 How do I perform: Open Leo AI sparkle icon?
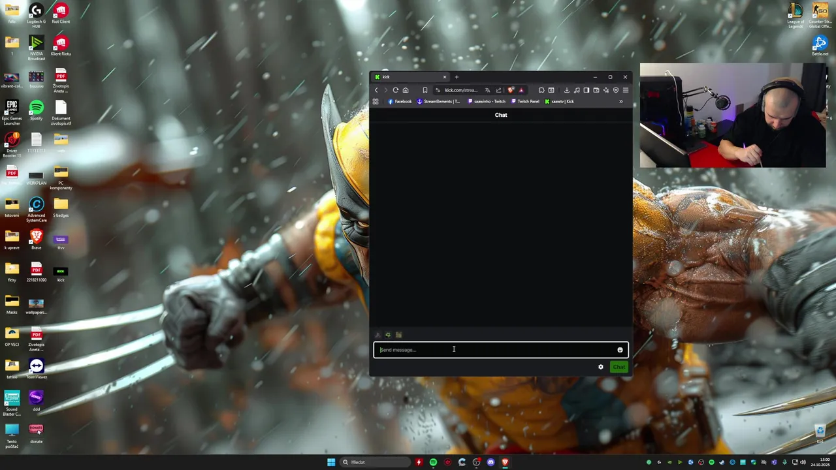606,90
